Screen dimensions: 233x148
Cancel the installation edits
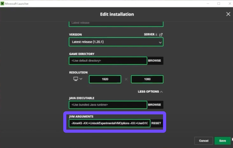204,141
